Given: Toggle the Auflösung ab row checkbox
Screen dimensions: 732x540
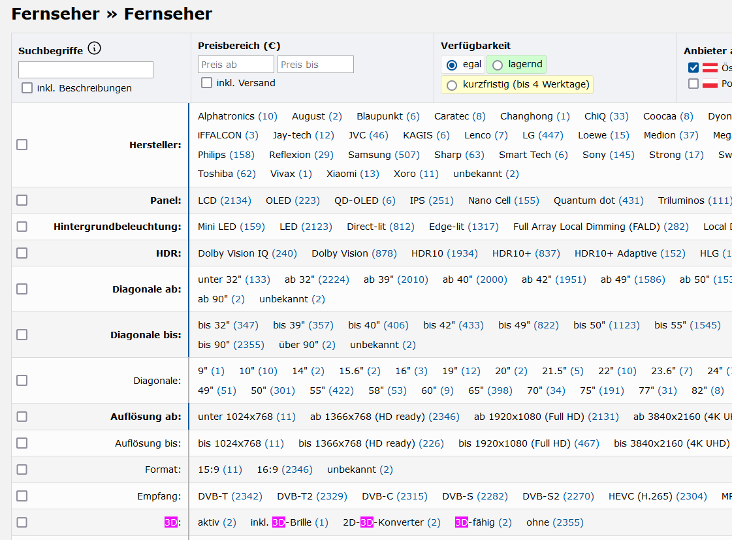Looking at the screenshot, I should pos(22,417).
